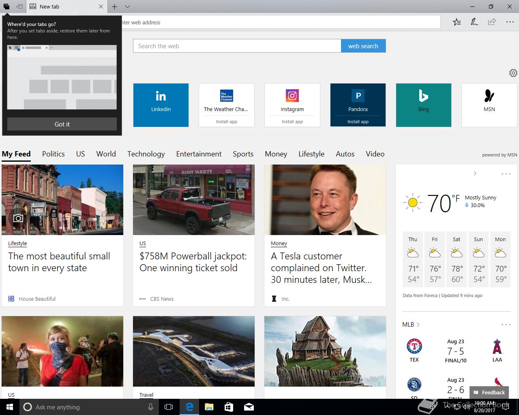The height and width of the screenshot is (415, 519).
Task: Open page settings gear icon
Action: (x=513, y=73)
